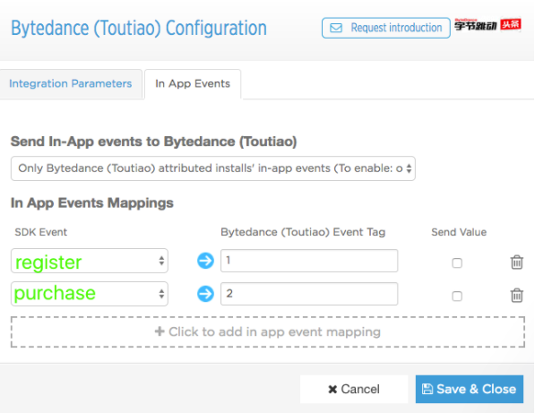
Task: Click blue arrow icon next to purchase
Action: click(x=205, y=294)
